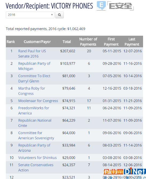The height and width of the screenshot is (179, 146).
Task: Click last payment date 11-14-2016
Action: [133, 145]
